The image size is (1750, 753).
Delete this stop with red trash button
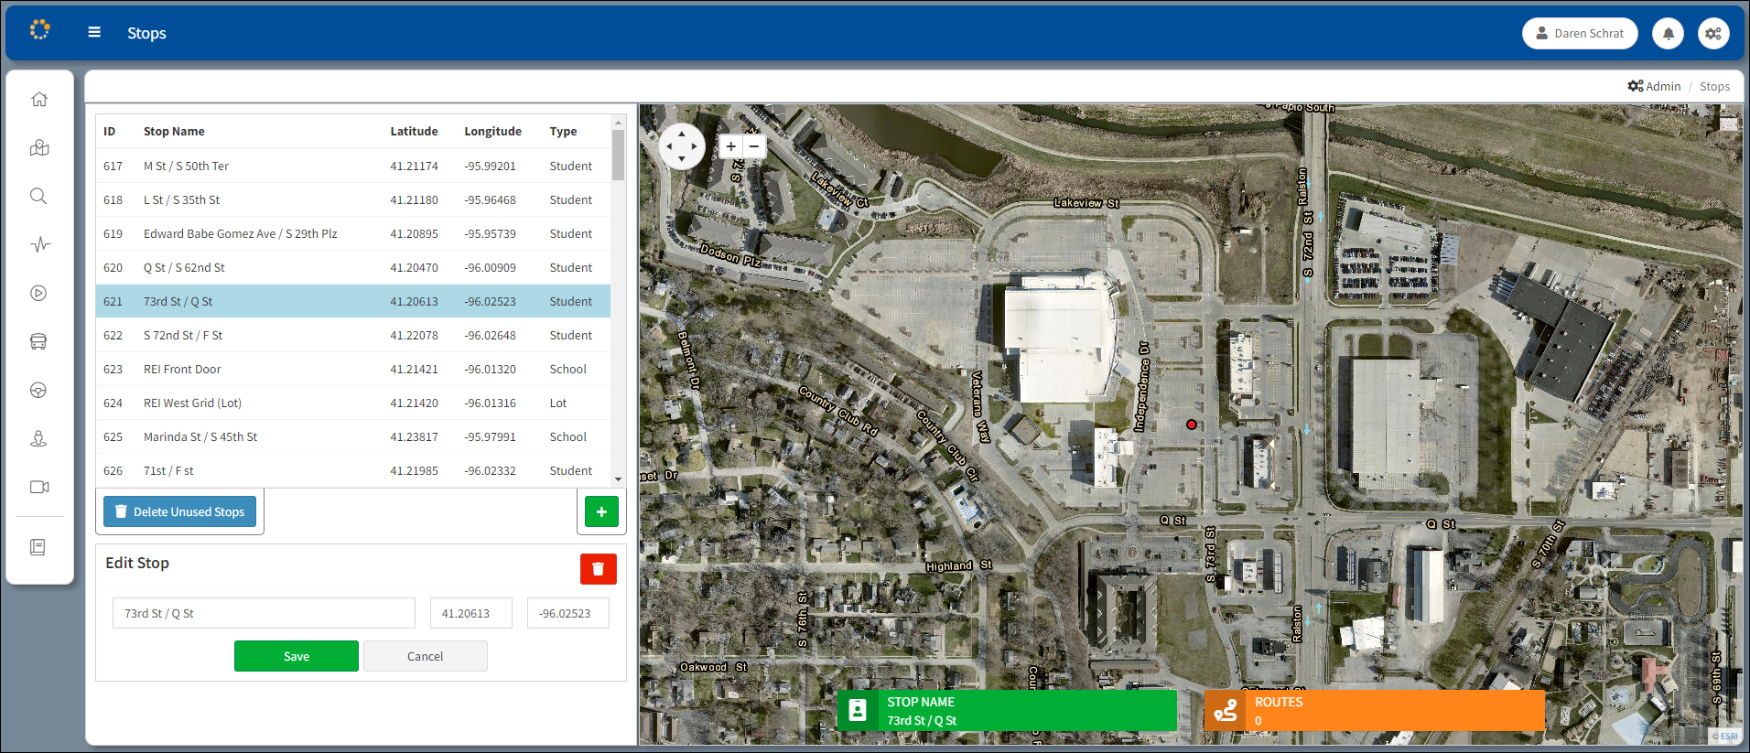pyautogui.click(x=598, y=569)
